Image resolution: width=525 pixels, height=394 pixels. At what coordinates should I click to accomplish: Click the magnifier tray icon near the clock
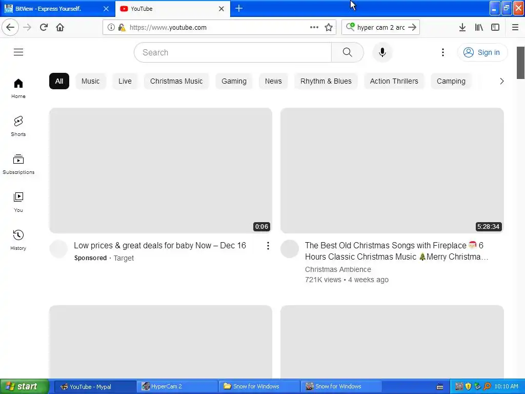coord(487,386)
